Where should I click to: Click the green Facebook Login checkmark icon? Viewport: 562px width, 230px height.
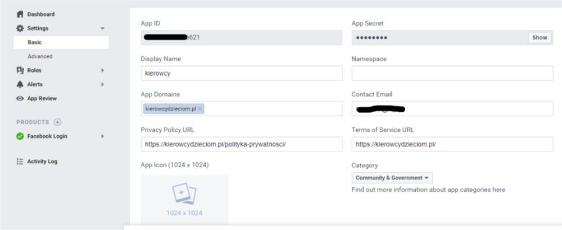[20, 136]
